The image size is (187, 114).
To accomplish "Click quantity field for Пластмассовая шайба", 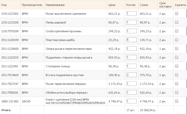I will [x=131, y=40].
